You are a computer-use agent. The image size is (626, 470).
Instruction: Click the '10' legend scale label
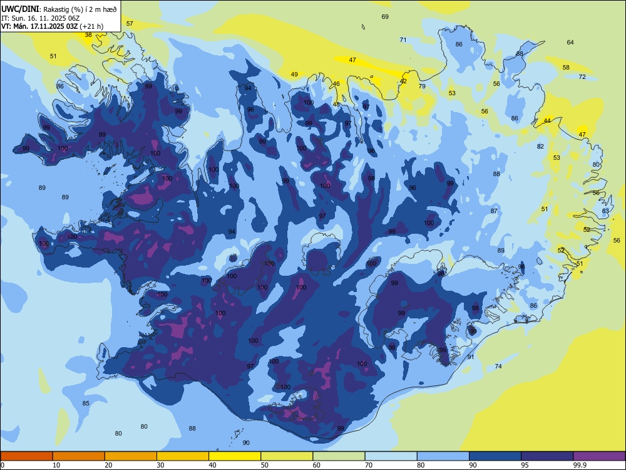(56, 465)
